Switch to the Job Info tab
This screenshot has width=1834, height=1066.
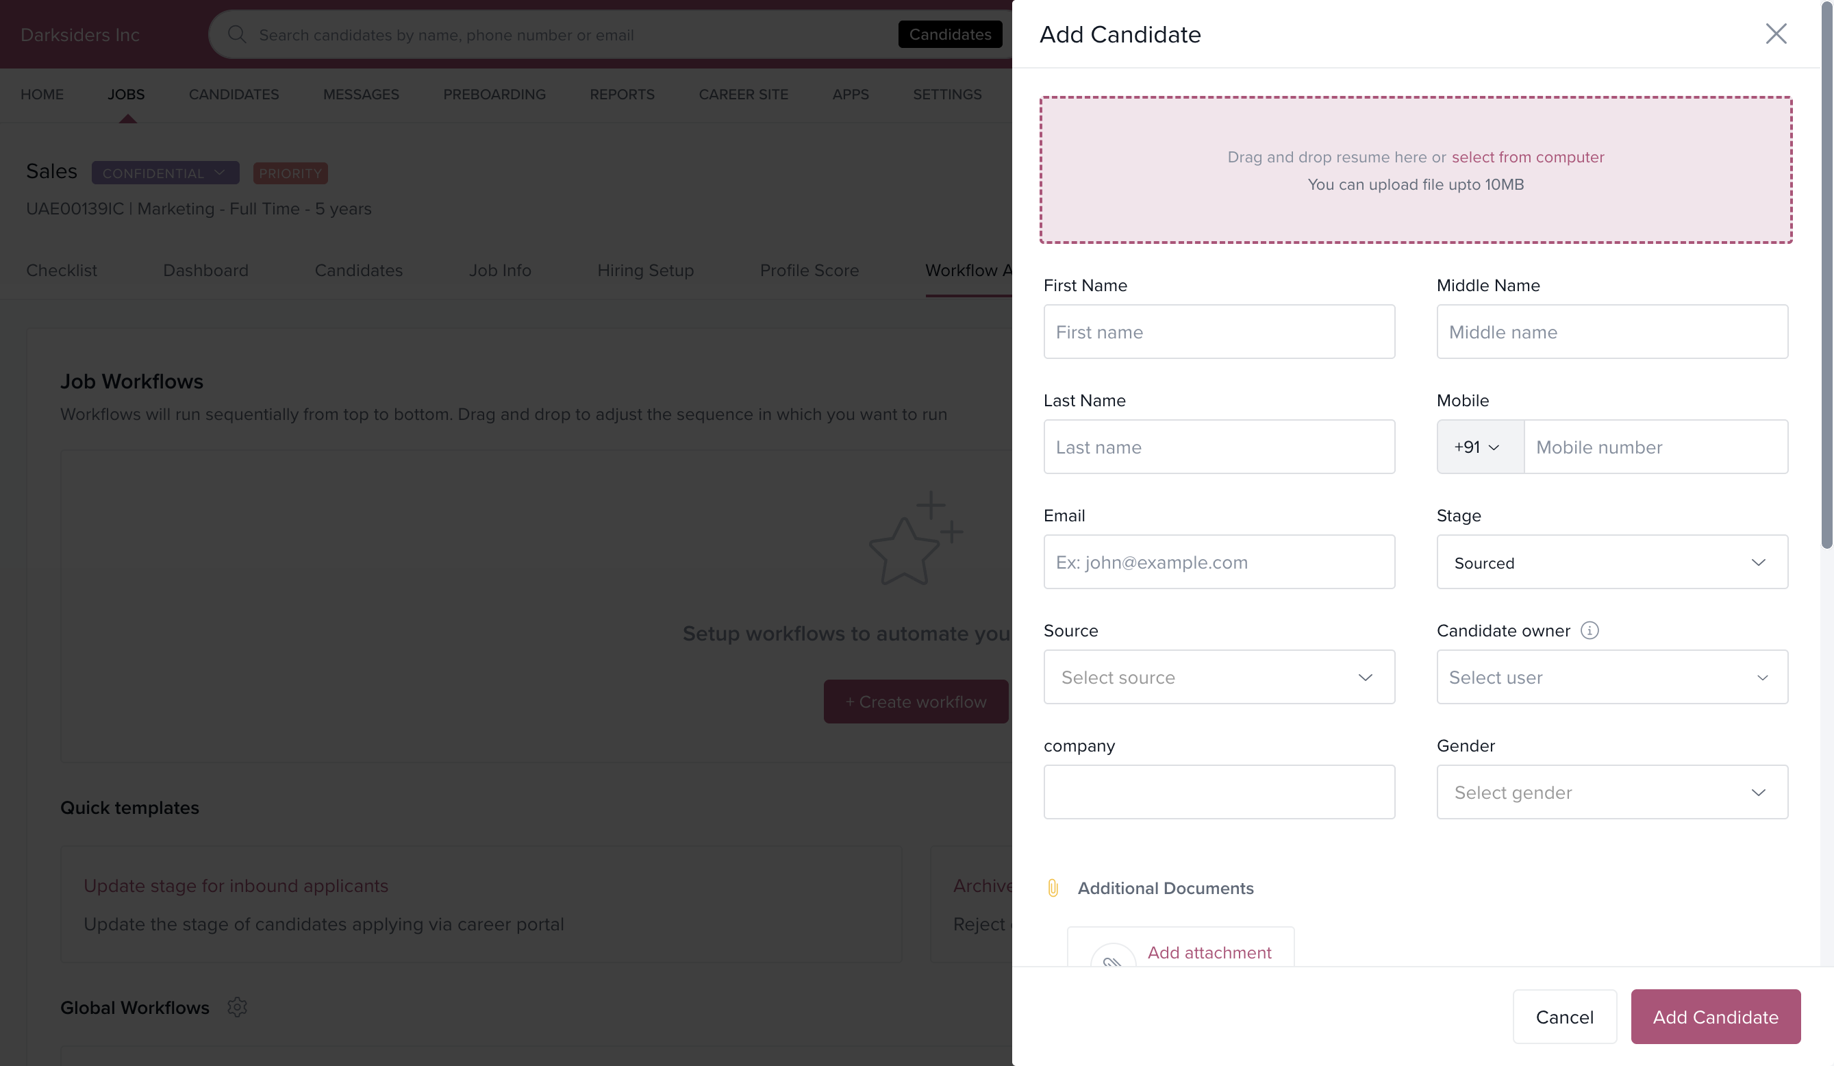point(499,270)
